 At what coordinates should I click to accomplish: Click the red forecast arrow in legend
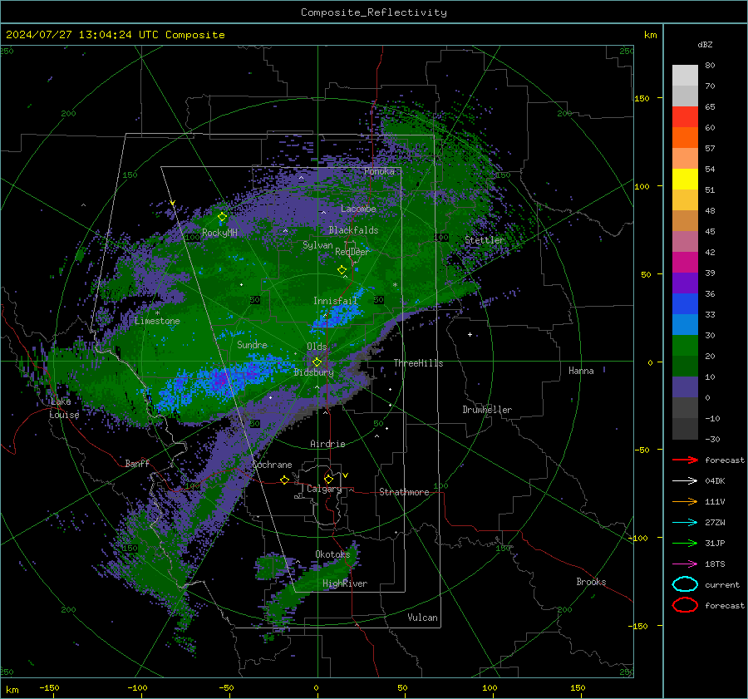click(x=685, y=460)
